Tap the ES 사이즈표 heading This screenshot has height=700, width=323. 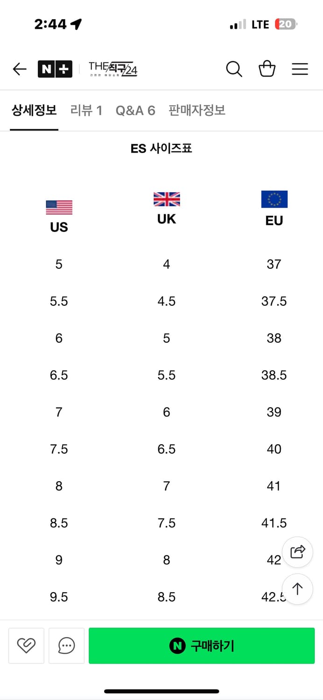pyautogui.click(x=161, y=148)
